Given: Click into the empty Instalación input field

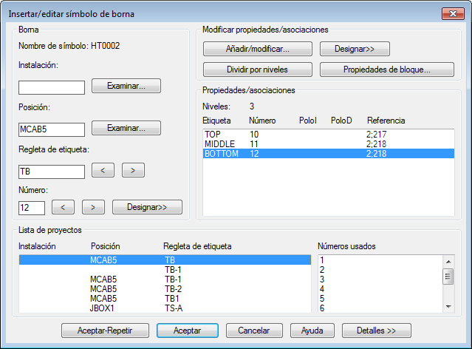Looking at the screenshot, I should (52, 87).
